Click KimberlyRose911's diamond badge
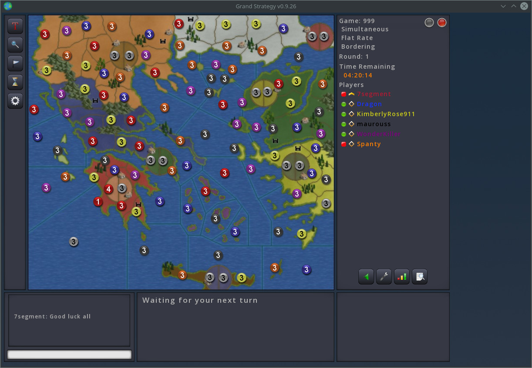 [x=351, y=114]
